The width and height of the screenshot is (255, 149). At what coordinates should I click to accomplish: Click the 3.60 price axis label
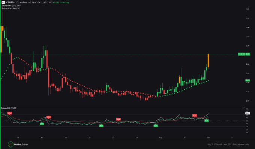pos(247,27)
